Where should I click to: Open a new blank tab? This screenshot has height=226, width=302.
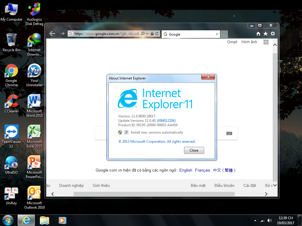click(x=224, y=34)
